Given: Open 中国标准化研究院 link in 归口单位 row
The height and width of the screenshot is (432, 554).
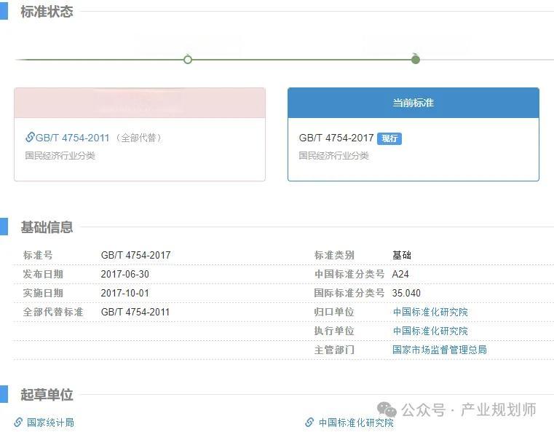Looking at the screenshot, I should 430,312.
